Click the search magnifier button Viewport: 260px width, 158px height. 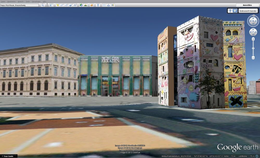pos(43,5)
